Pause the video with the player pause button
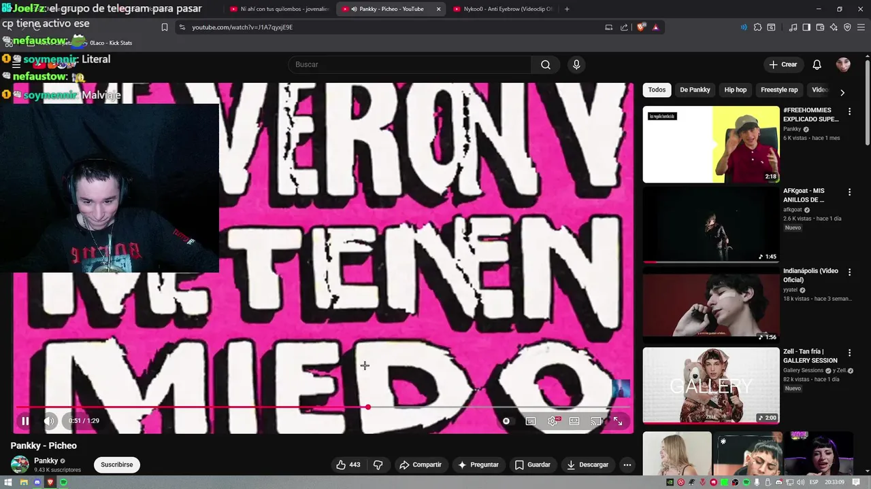Screen dimensions: 871x489 (25, 421)
